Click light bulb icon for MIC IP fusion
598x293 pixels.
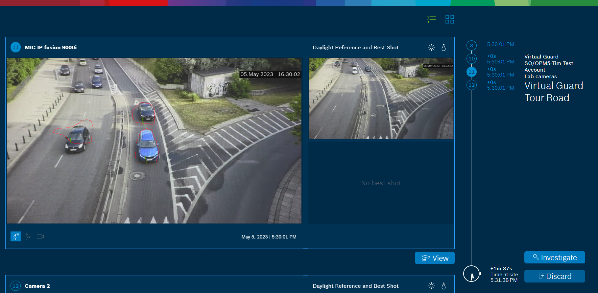[443, 48]
